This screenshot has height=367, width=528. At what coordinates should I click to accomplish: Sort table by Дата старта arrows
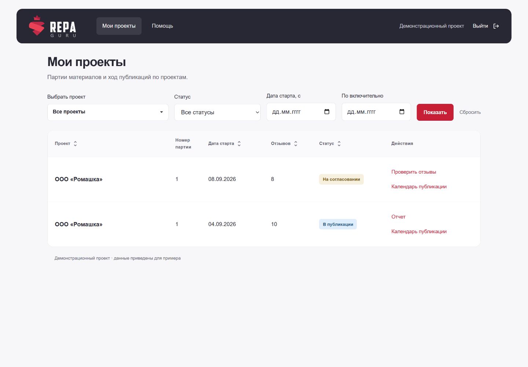239,143
